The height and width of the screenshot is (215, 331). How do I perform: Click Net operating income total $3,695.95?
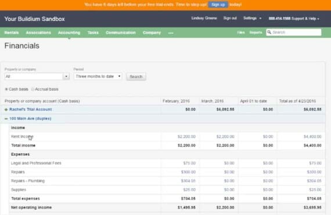click(x=312, y=207)
